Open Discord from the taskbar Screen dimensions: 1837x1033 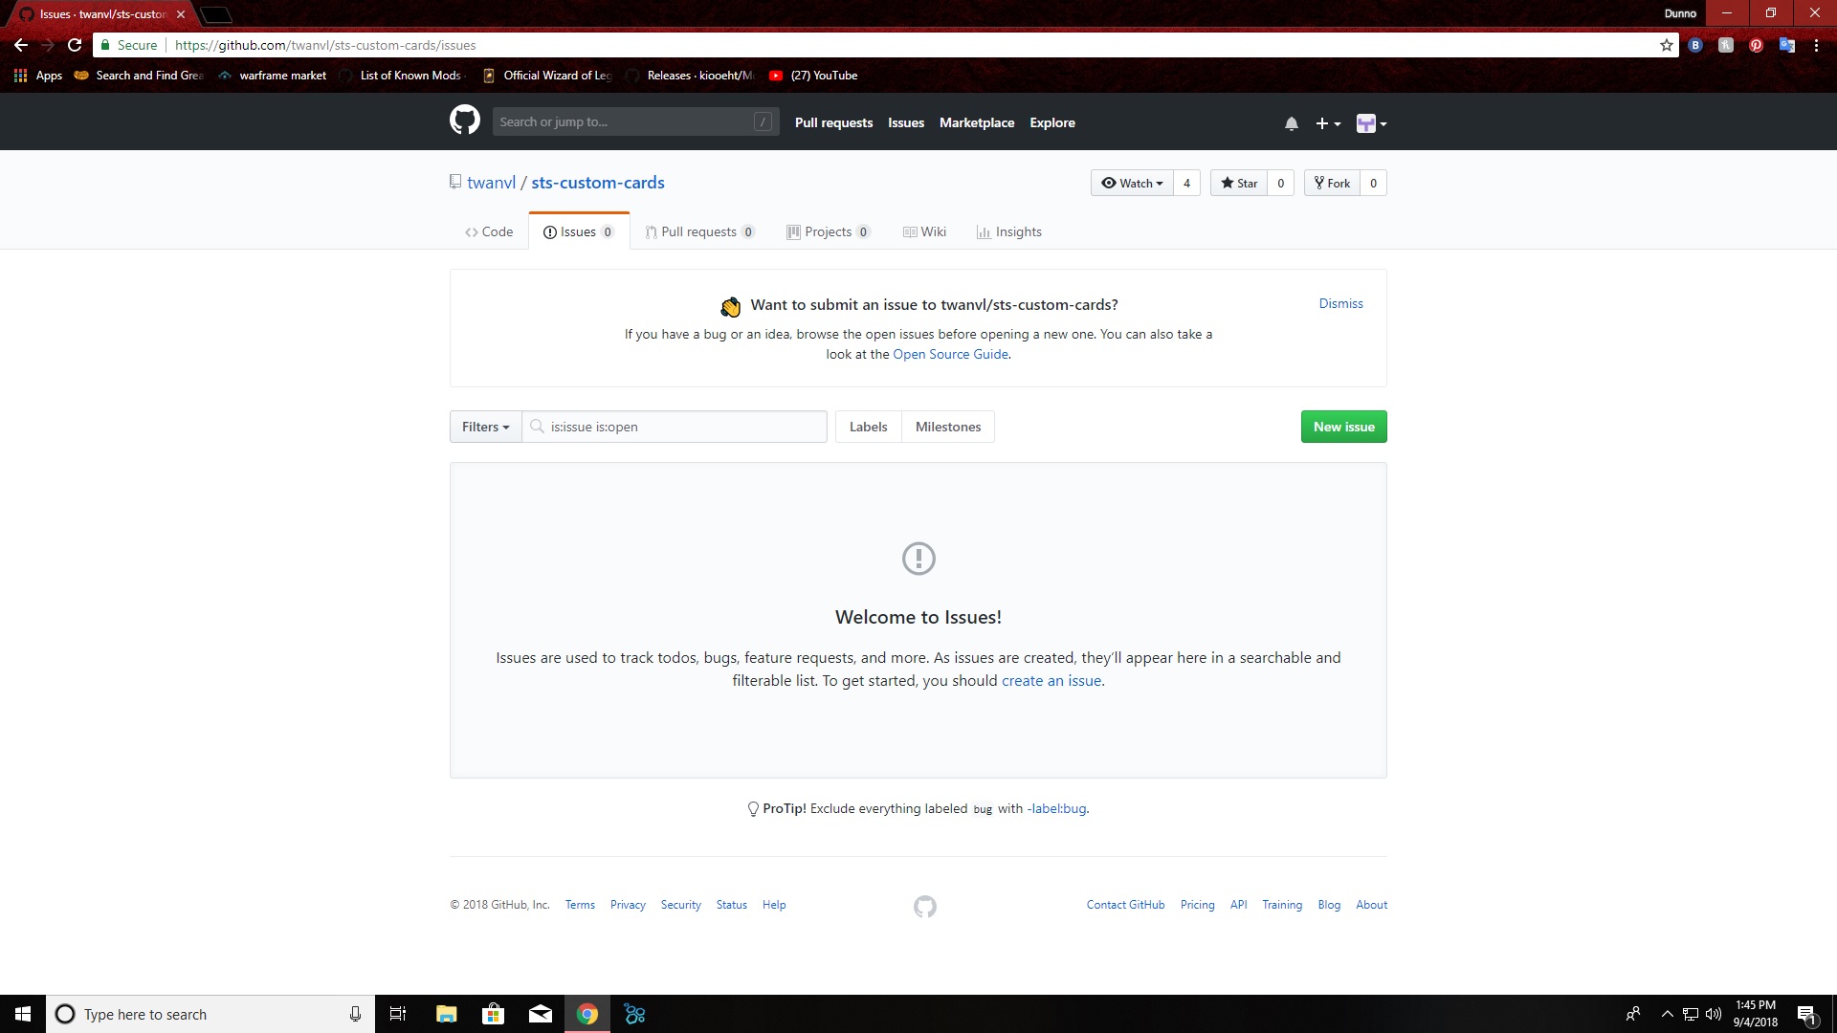[x=634, y=1014]
